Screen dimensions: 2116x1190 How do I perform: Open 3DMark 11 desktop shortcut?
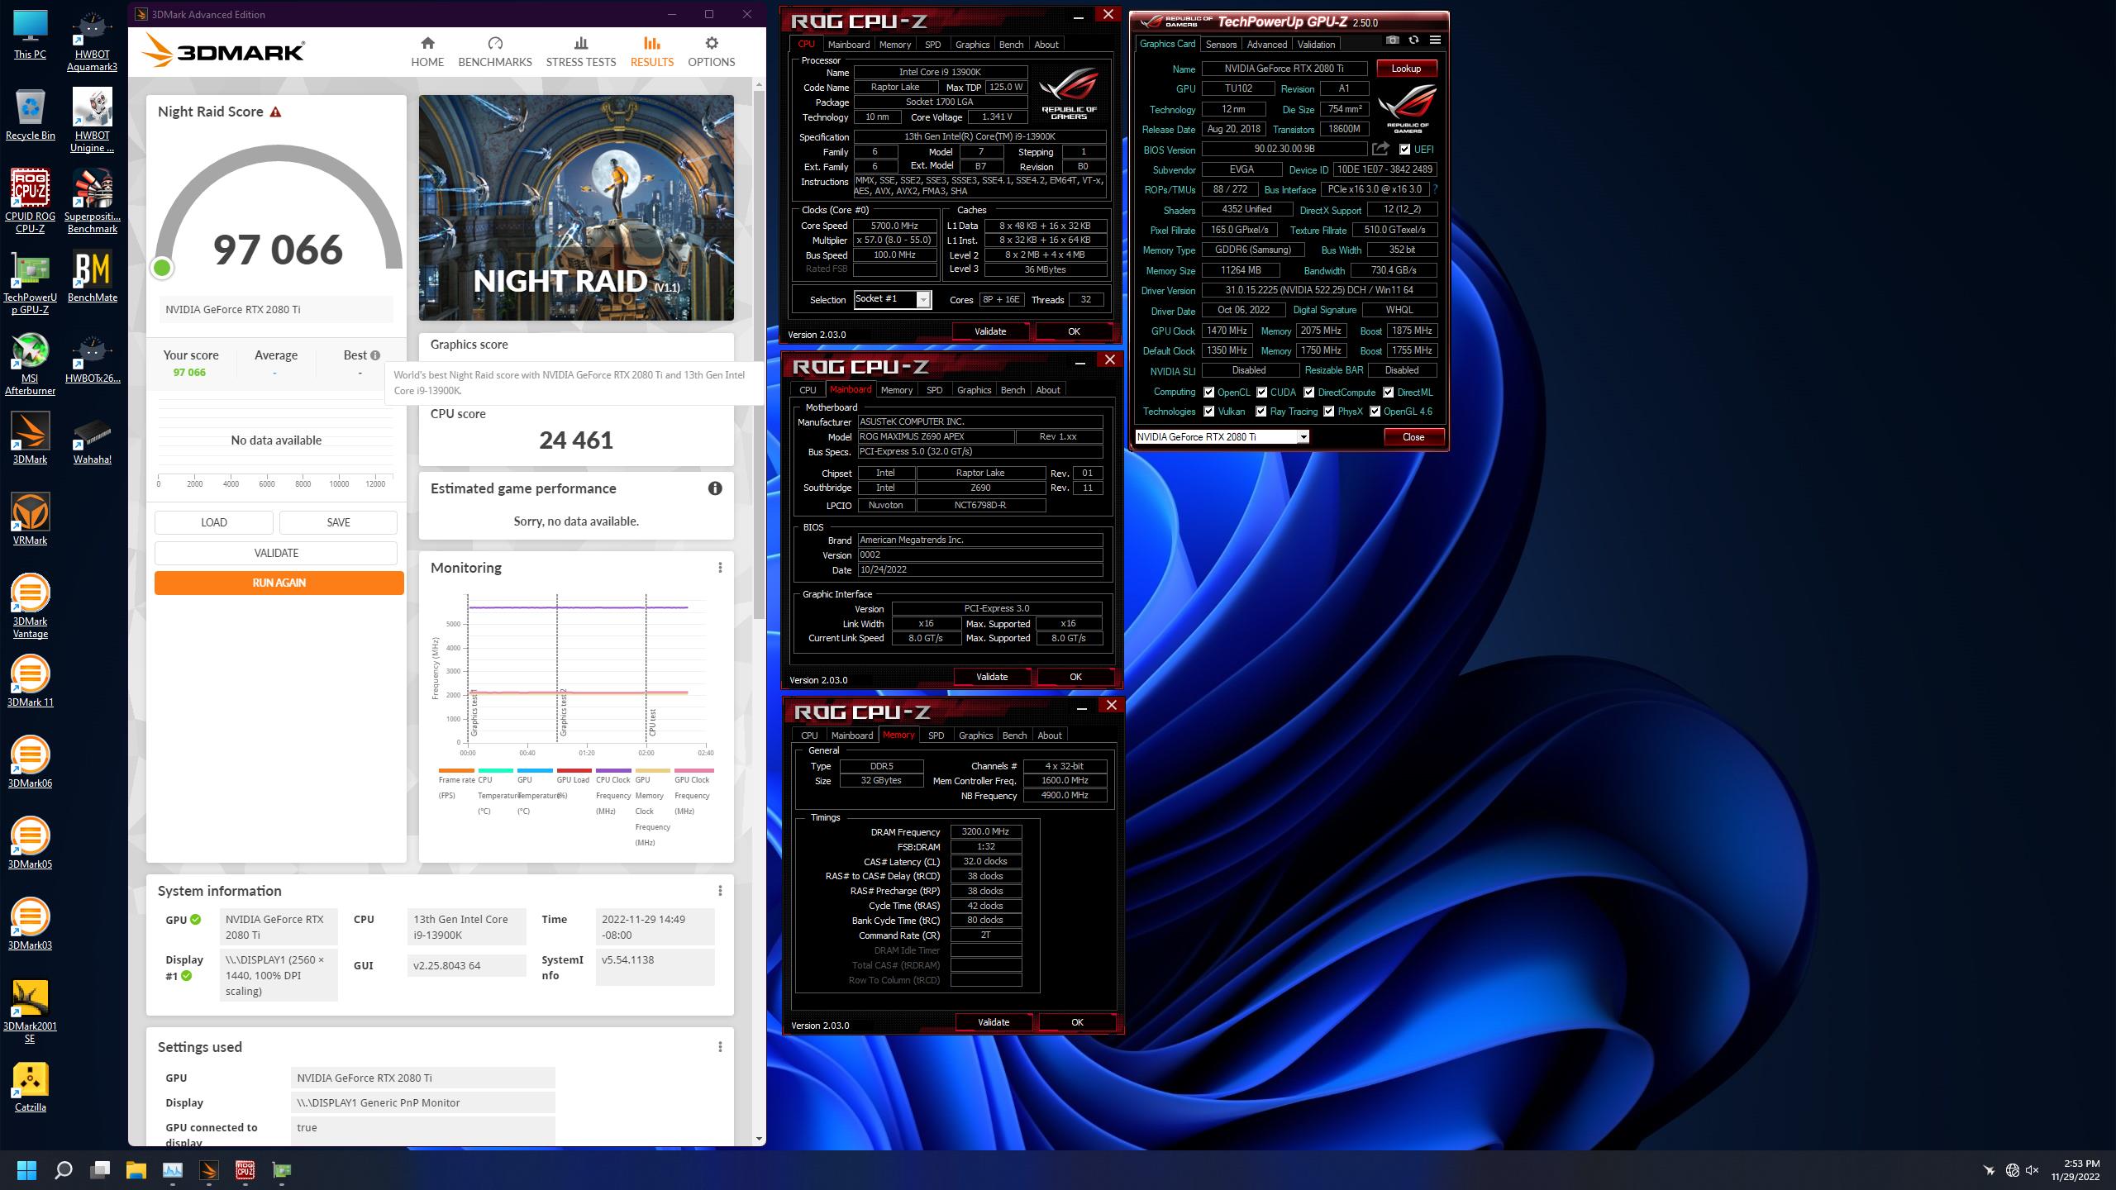(x=31, y=681)
